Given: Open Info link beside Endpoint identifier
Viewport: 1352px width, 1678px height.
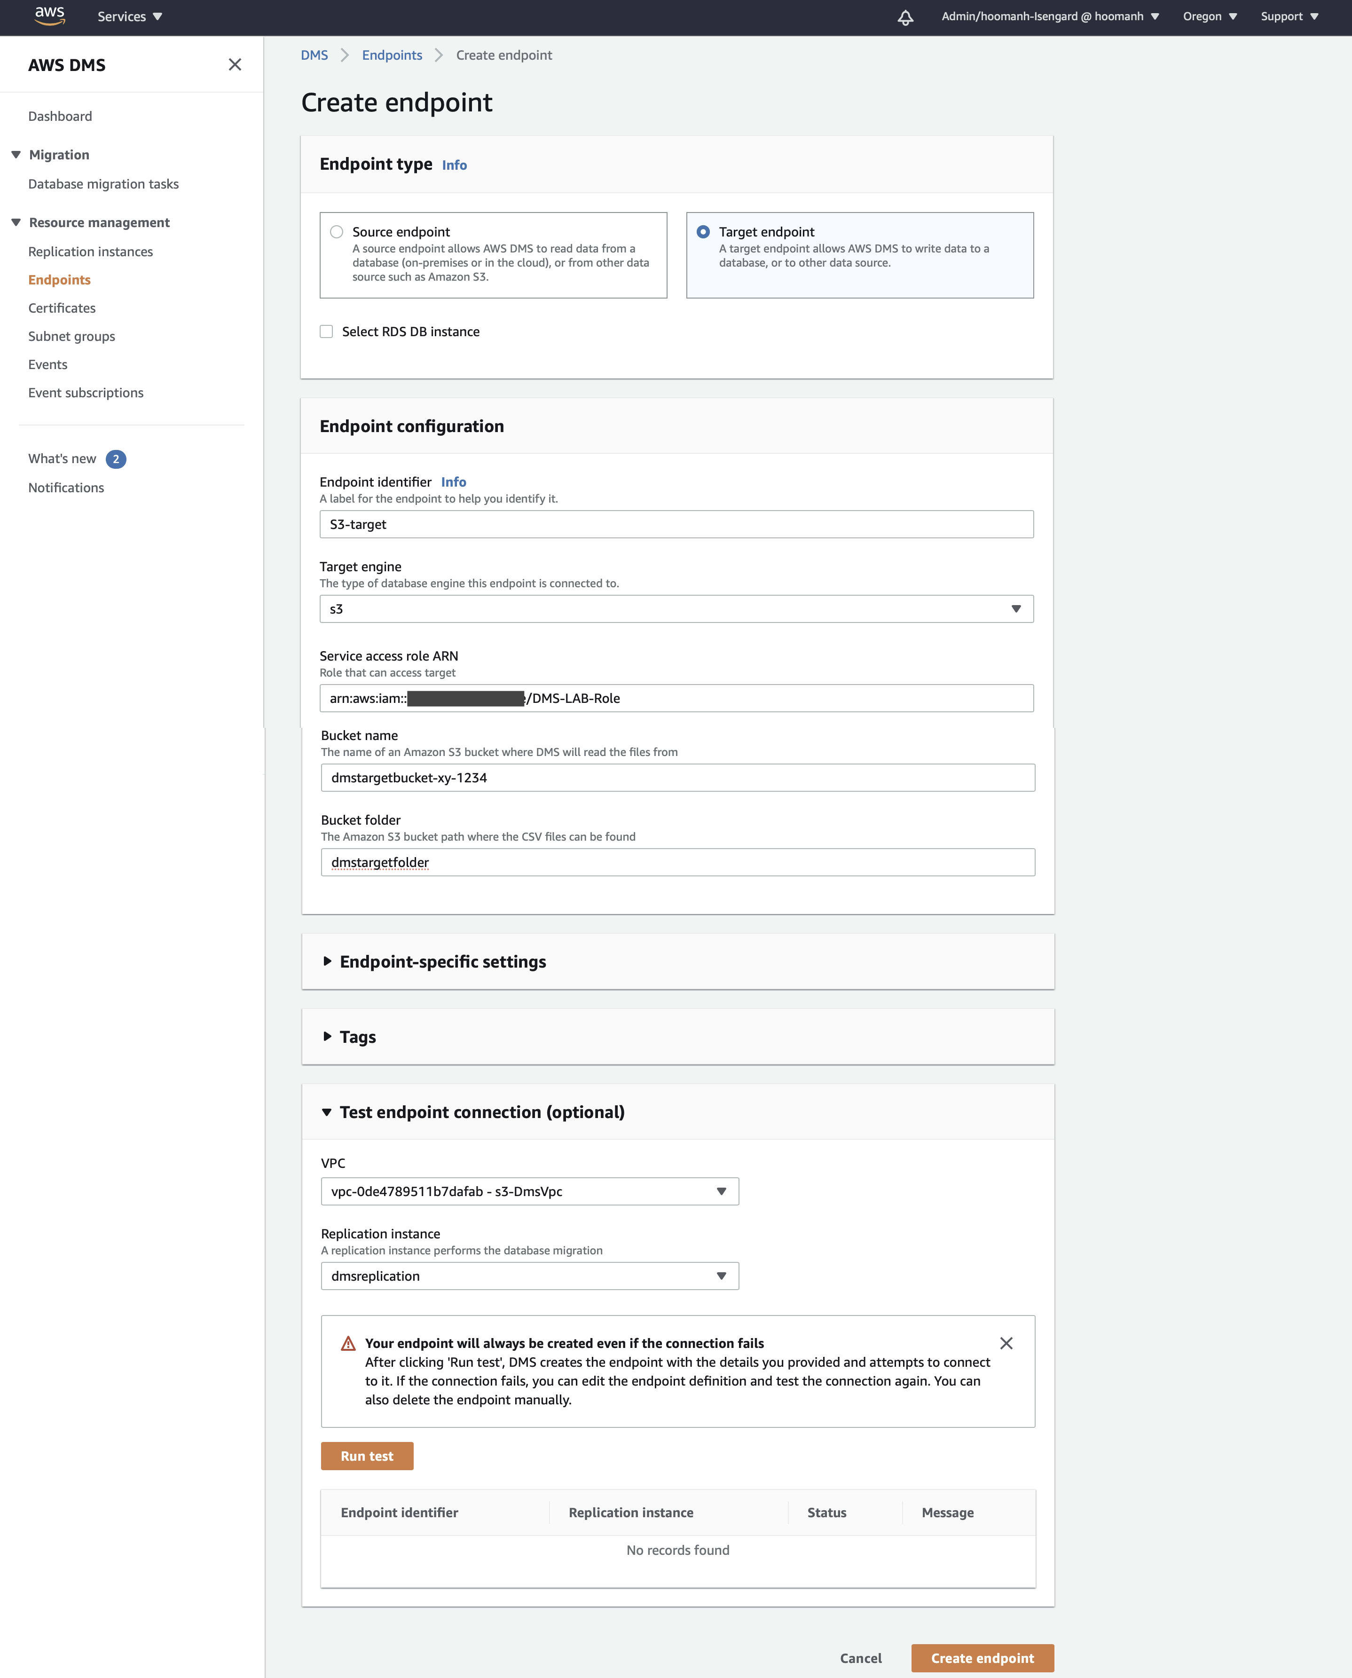Looking at the screenshot, I should pyautogui.click(x=453, y=482).
